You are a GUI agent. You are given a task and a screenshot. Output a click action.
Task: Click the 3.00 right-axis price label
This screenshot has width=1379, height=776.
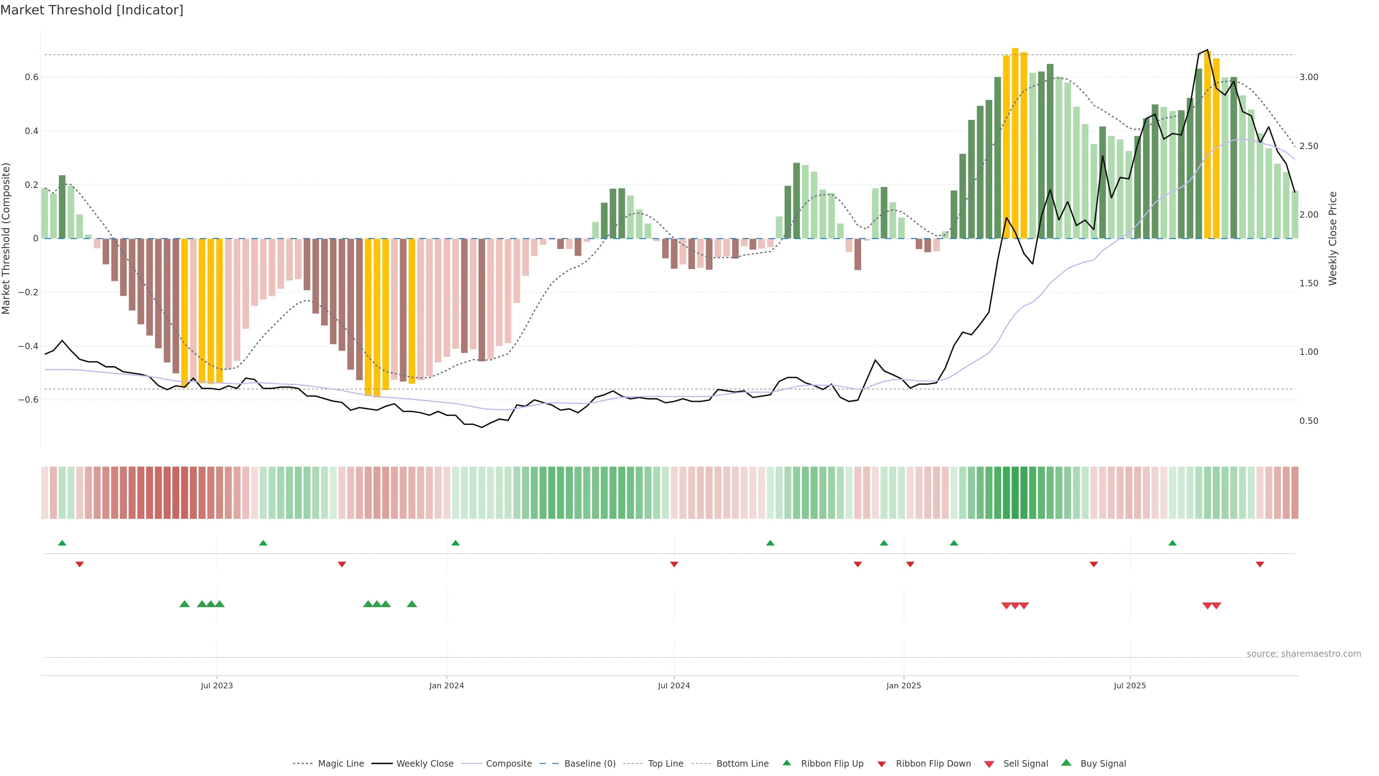pyautogui.click(x=1309, y=77)
